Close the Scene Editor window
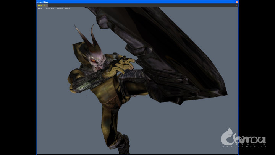Screen dimensions: 275x155 (x=237, y=2)
